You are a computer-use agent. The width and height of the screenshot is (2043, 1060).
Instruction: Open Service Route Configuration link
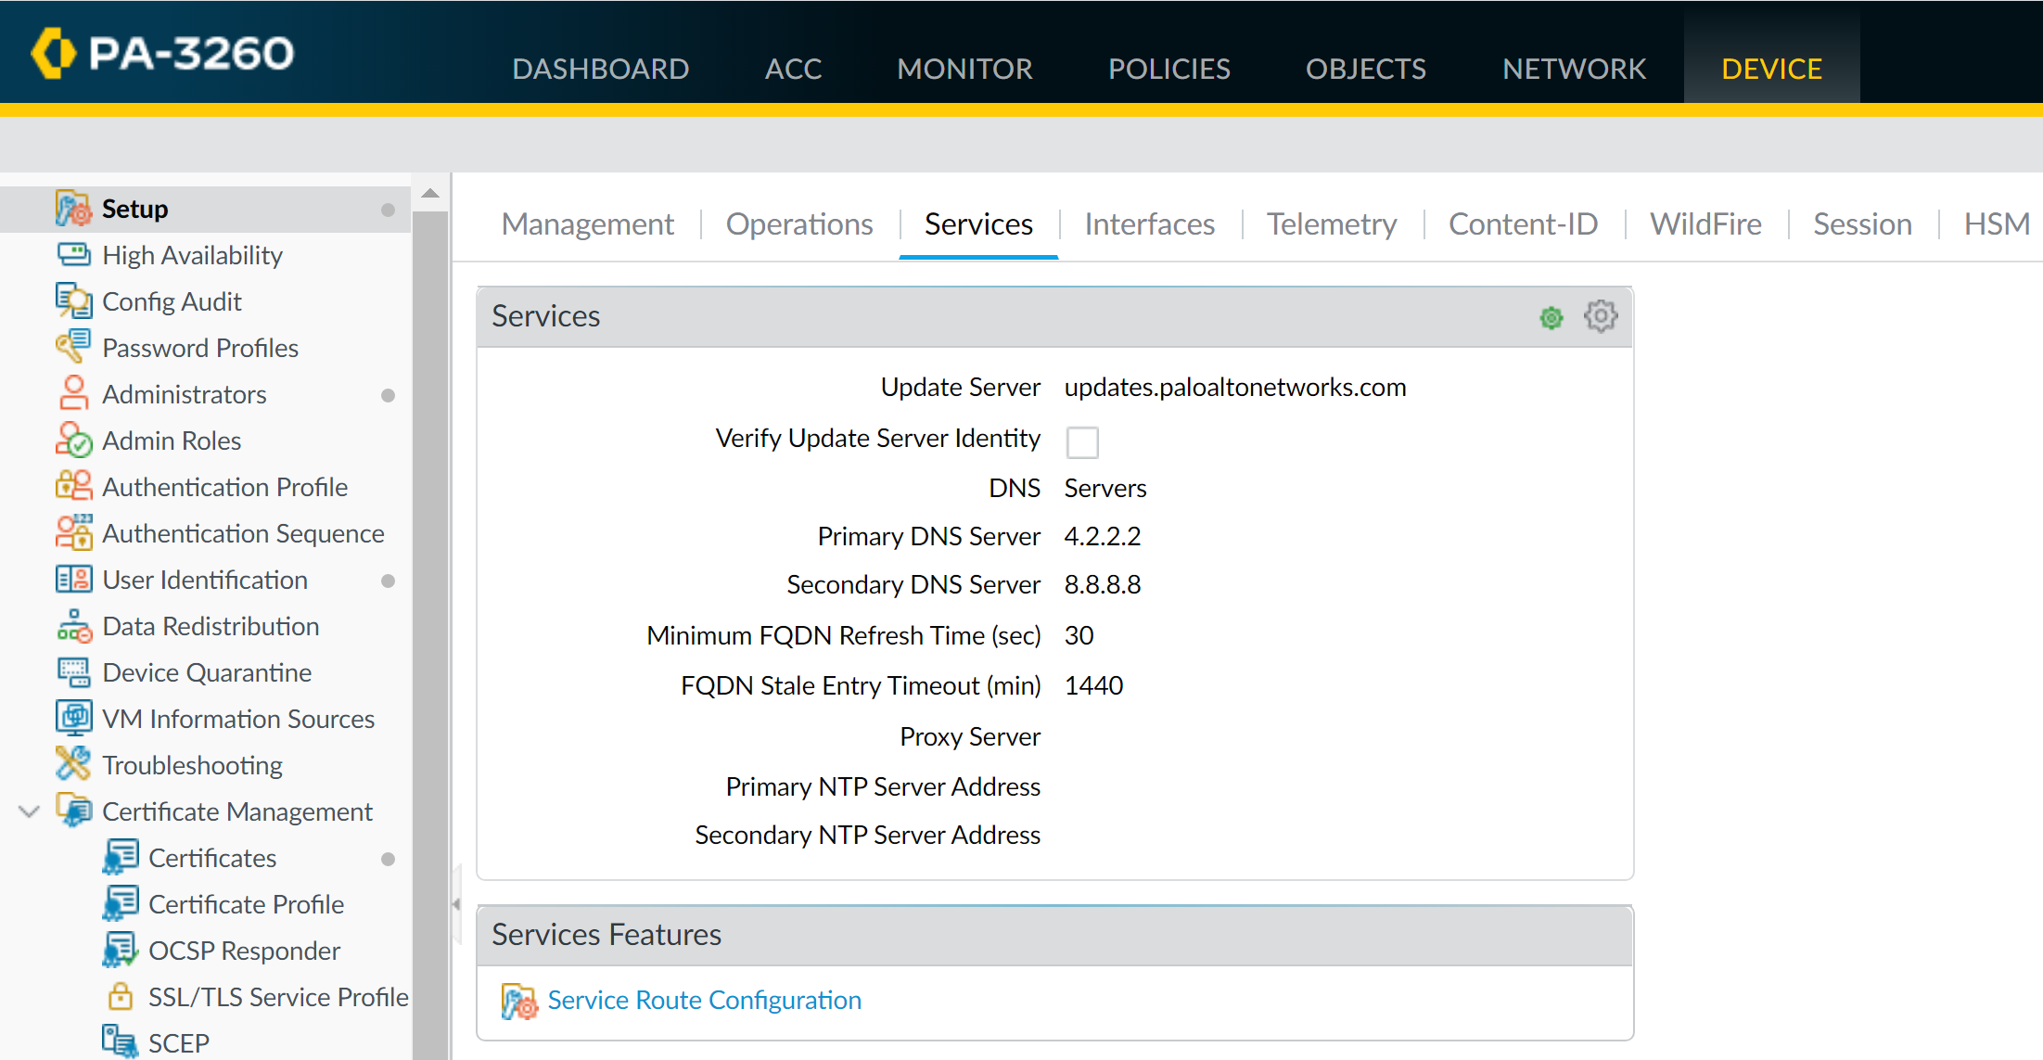tap(704, 1000)
